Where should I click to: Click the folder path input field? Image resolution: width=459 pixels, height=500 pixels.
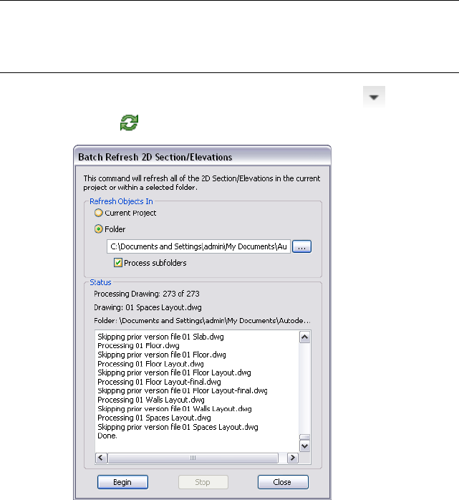pos(198,246)
